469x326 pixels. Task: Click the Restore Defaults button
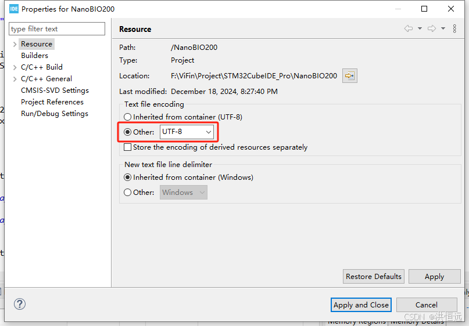coord(374,277)
